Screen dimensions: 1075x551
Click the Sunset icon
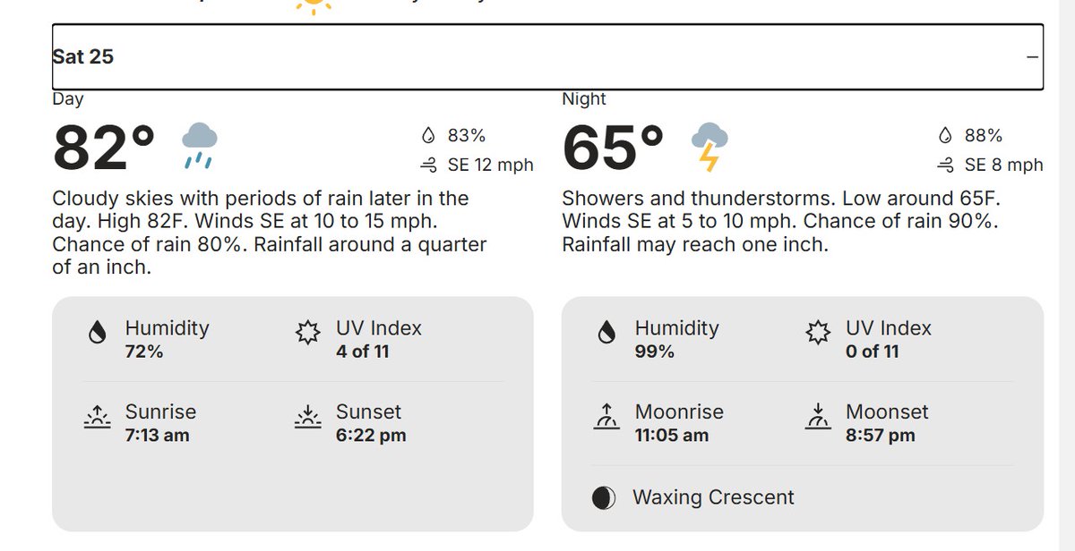(308, 417)
